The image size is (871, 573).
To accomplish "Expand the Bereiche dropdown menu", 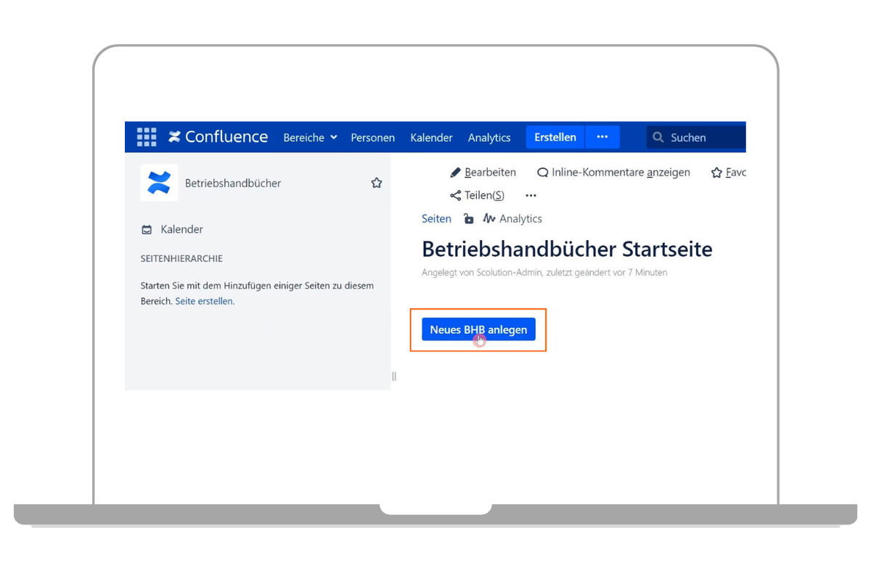I will click(x=310, y=137).
